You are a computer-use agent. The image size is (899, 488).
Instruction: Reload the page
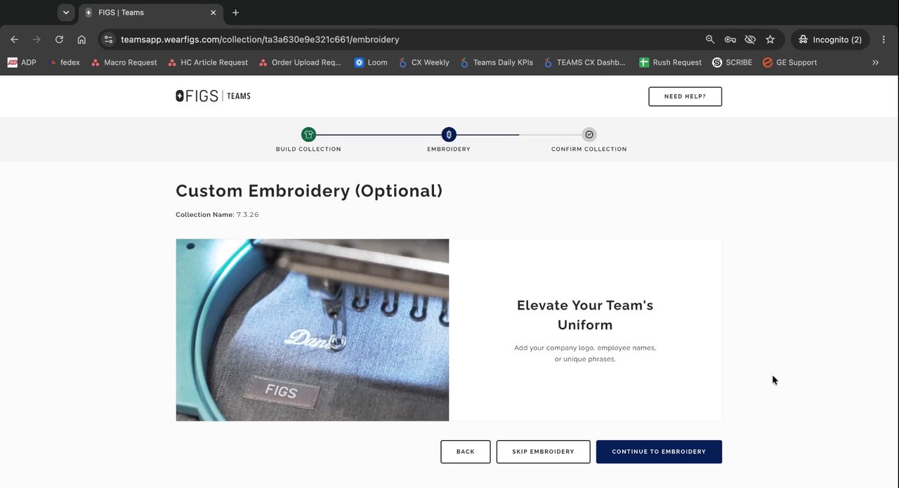(x=59, y=40)
